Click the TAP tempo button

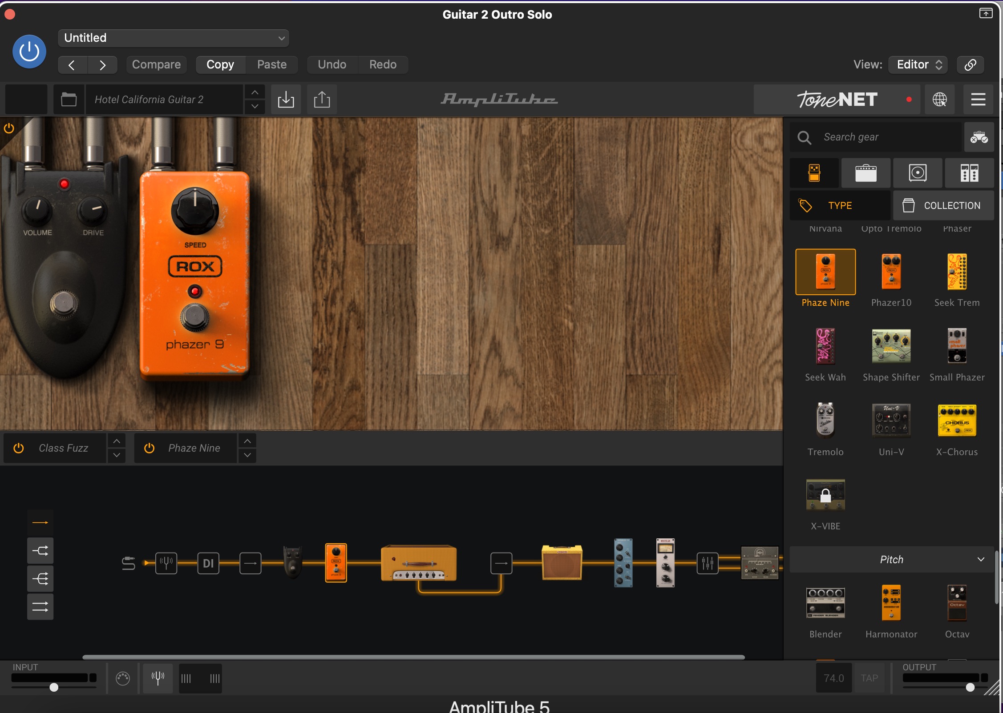(869, 678)
